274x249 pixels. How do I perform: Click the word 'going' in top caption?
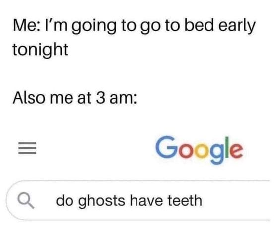(x=94, y=26)
